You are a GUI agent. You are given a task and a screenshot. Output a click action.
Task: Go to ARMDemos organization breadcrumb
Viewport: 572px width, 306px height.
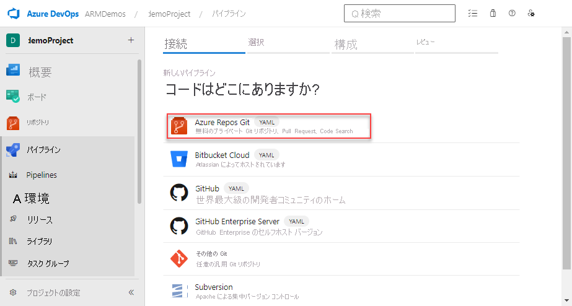105,14
